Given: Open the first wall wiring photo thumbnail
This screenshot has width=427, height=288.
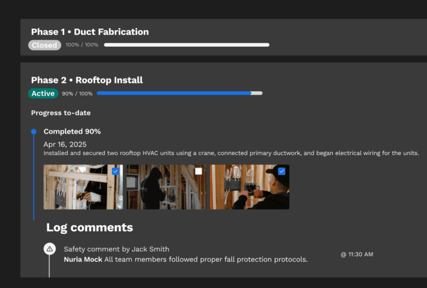Looking at the screenshot, I should coord(83,187).
